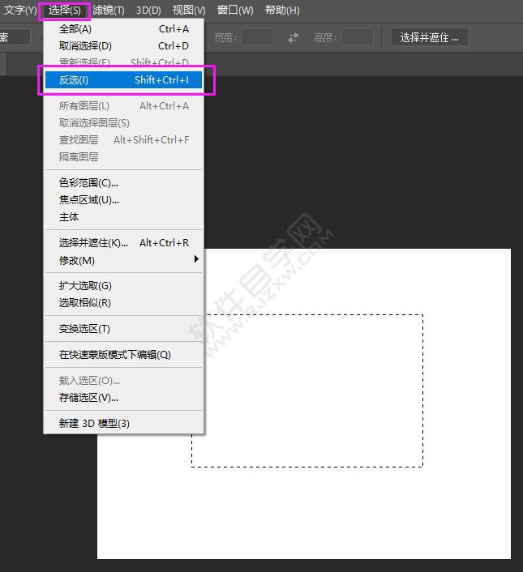
Task: Choose 存储选区(V)... entry
Action: pos(124,398)
